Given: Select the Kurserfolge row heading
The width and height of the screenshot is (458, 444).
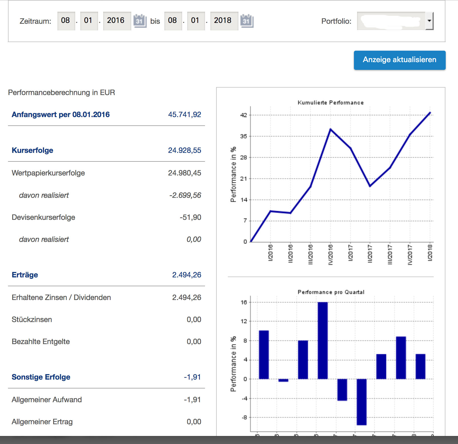Looking at the screenshot, I should coord(32,150).
